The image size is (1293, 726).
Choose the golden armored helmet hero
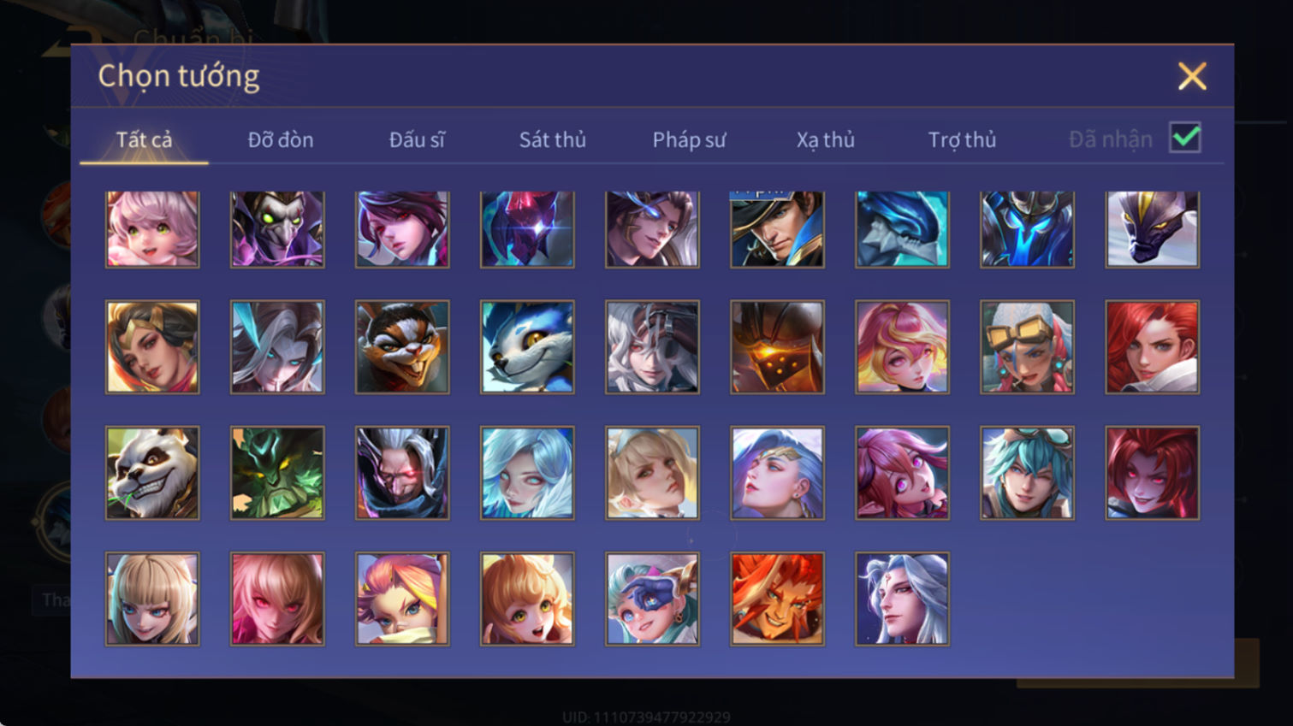(777, 347)
